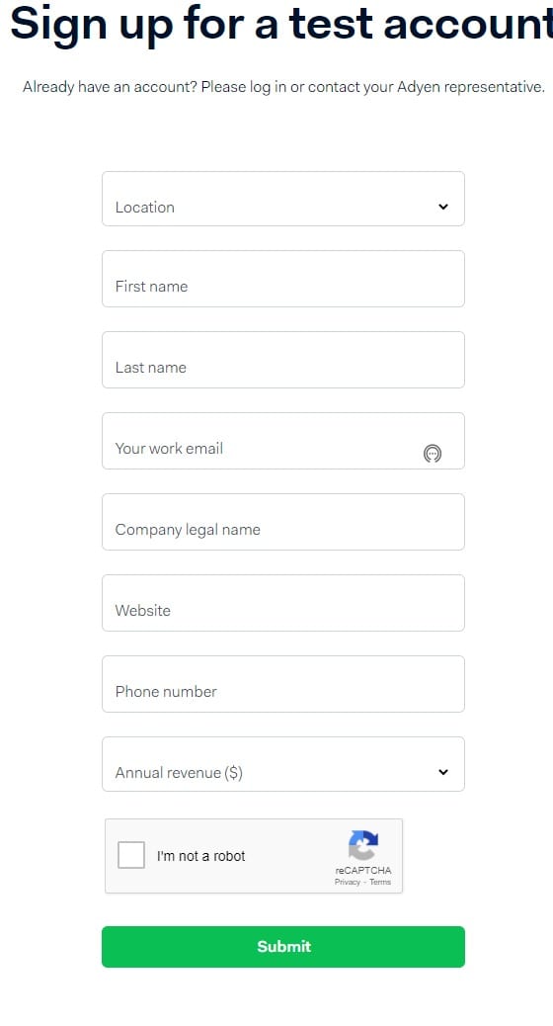This screenshot has height=1026, width=553.
Task: Focus the Last name input field
Action: pyautogui.click(x=283, y=360)
